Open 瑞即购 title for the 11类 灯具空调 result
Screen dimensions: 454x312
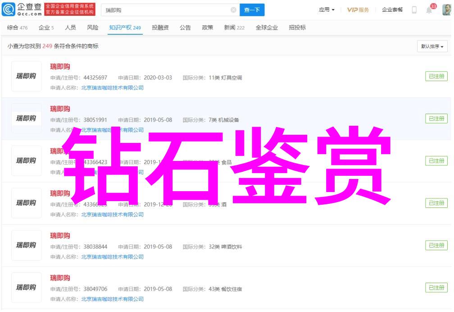(60, 67)
